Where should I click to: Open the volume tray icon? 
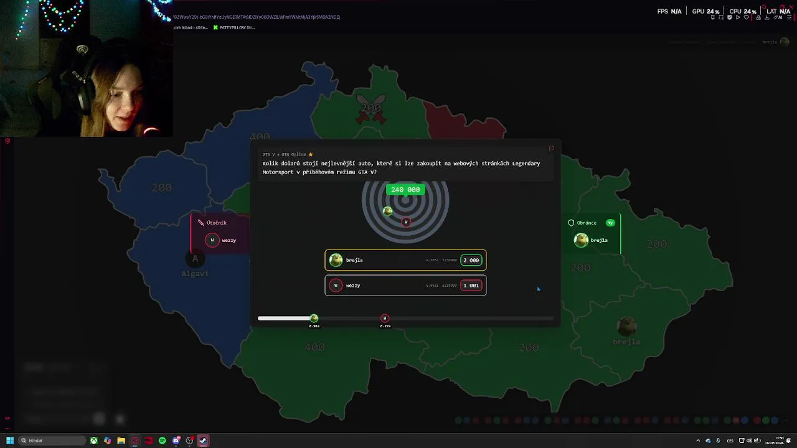749,441
